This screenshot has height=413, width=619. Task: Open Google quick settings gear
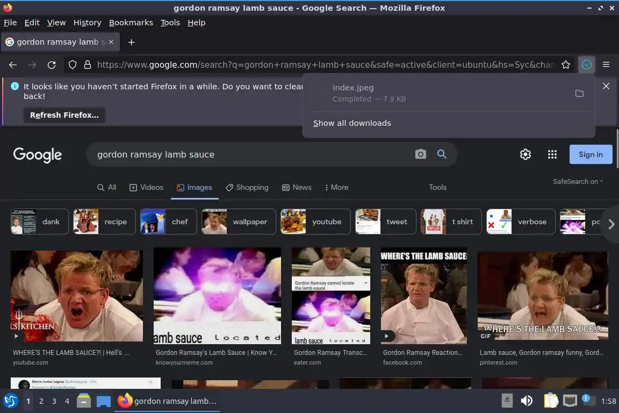coord(525,154)
